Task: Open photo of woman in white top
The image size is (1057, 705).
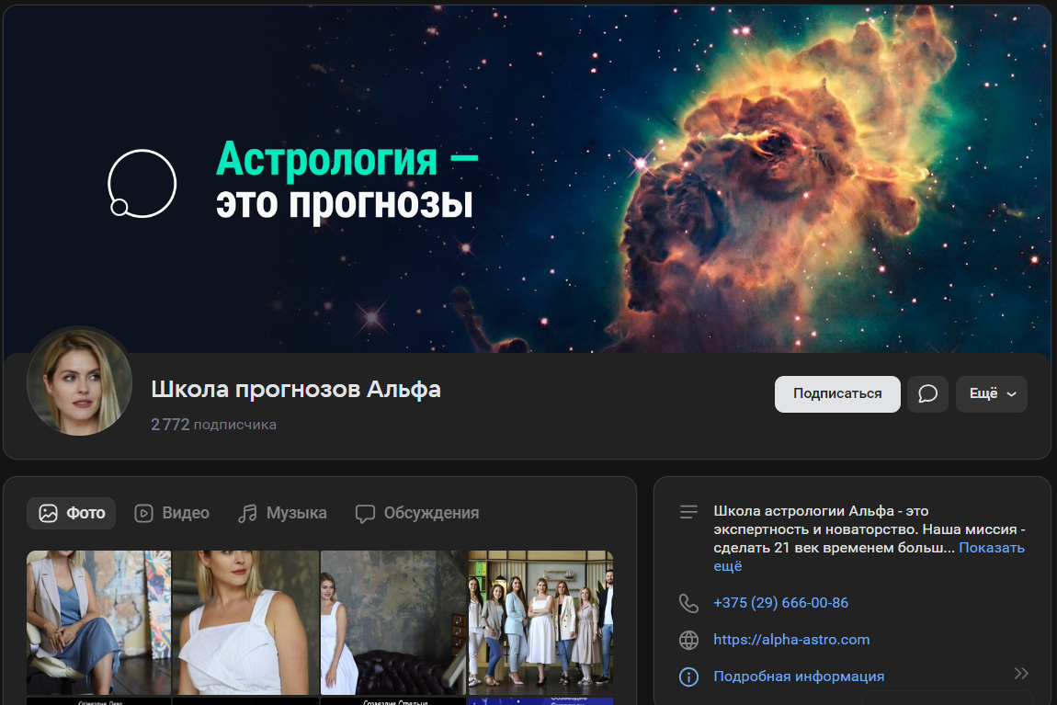Action: click(x=245, y=623)
